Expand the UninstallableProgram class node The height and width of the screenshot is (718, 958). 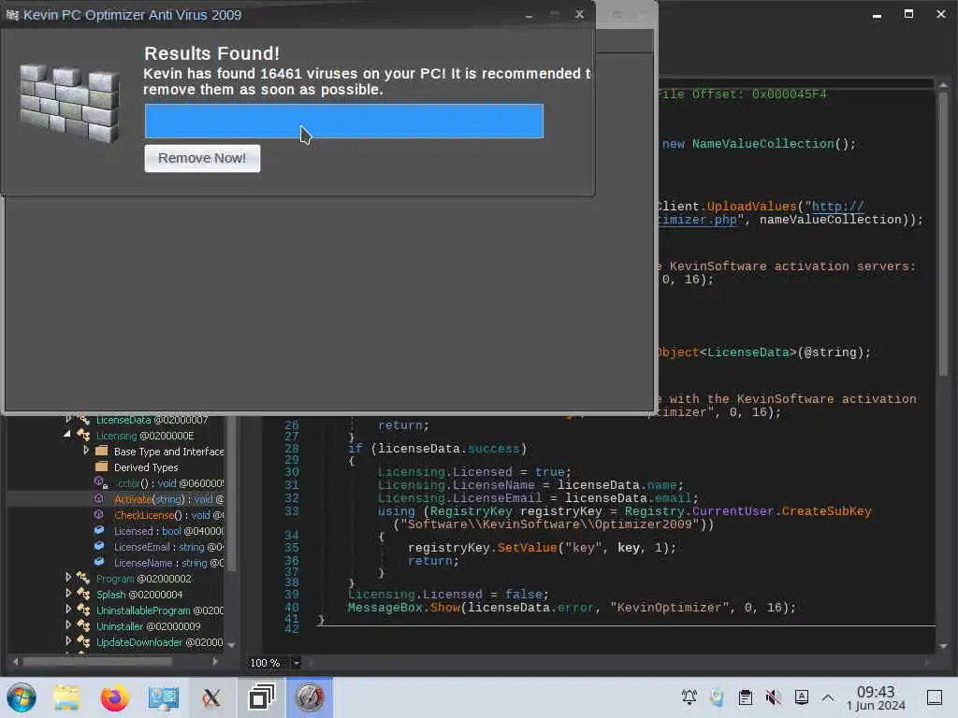coord(67,609)
